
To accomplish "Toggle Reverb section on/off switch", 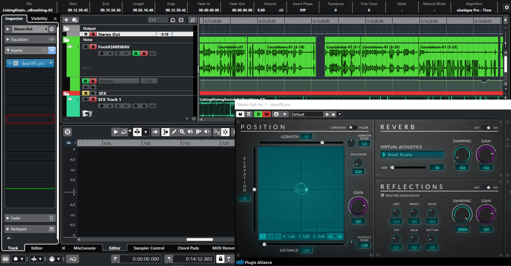I will coord(487,128).
